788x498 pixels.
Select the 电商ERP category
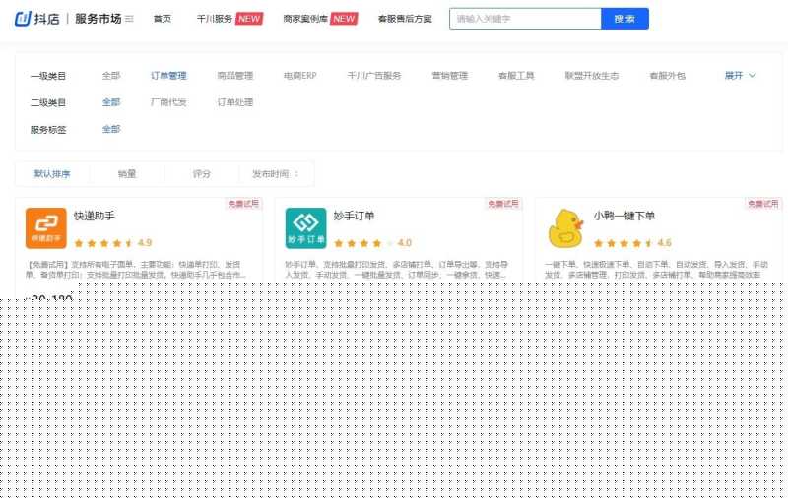pyautogui.click(x=300, y=76)
